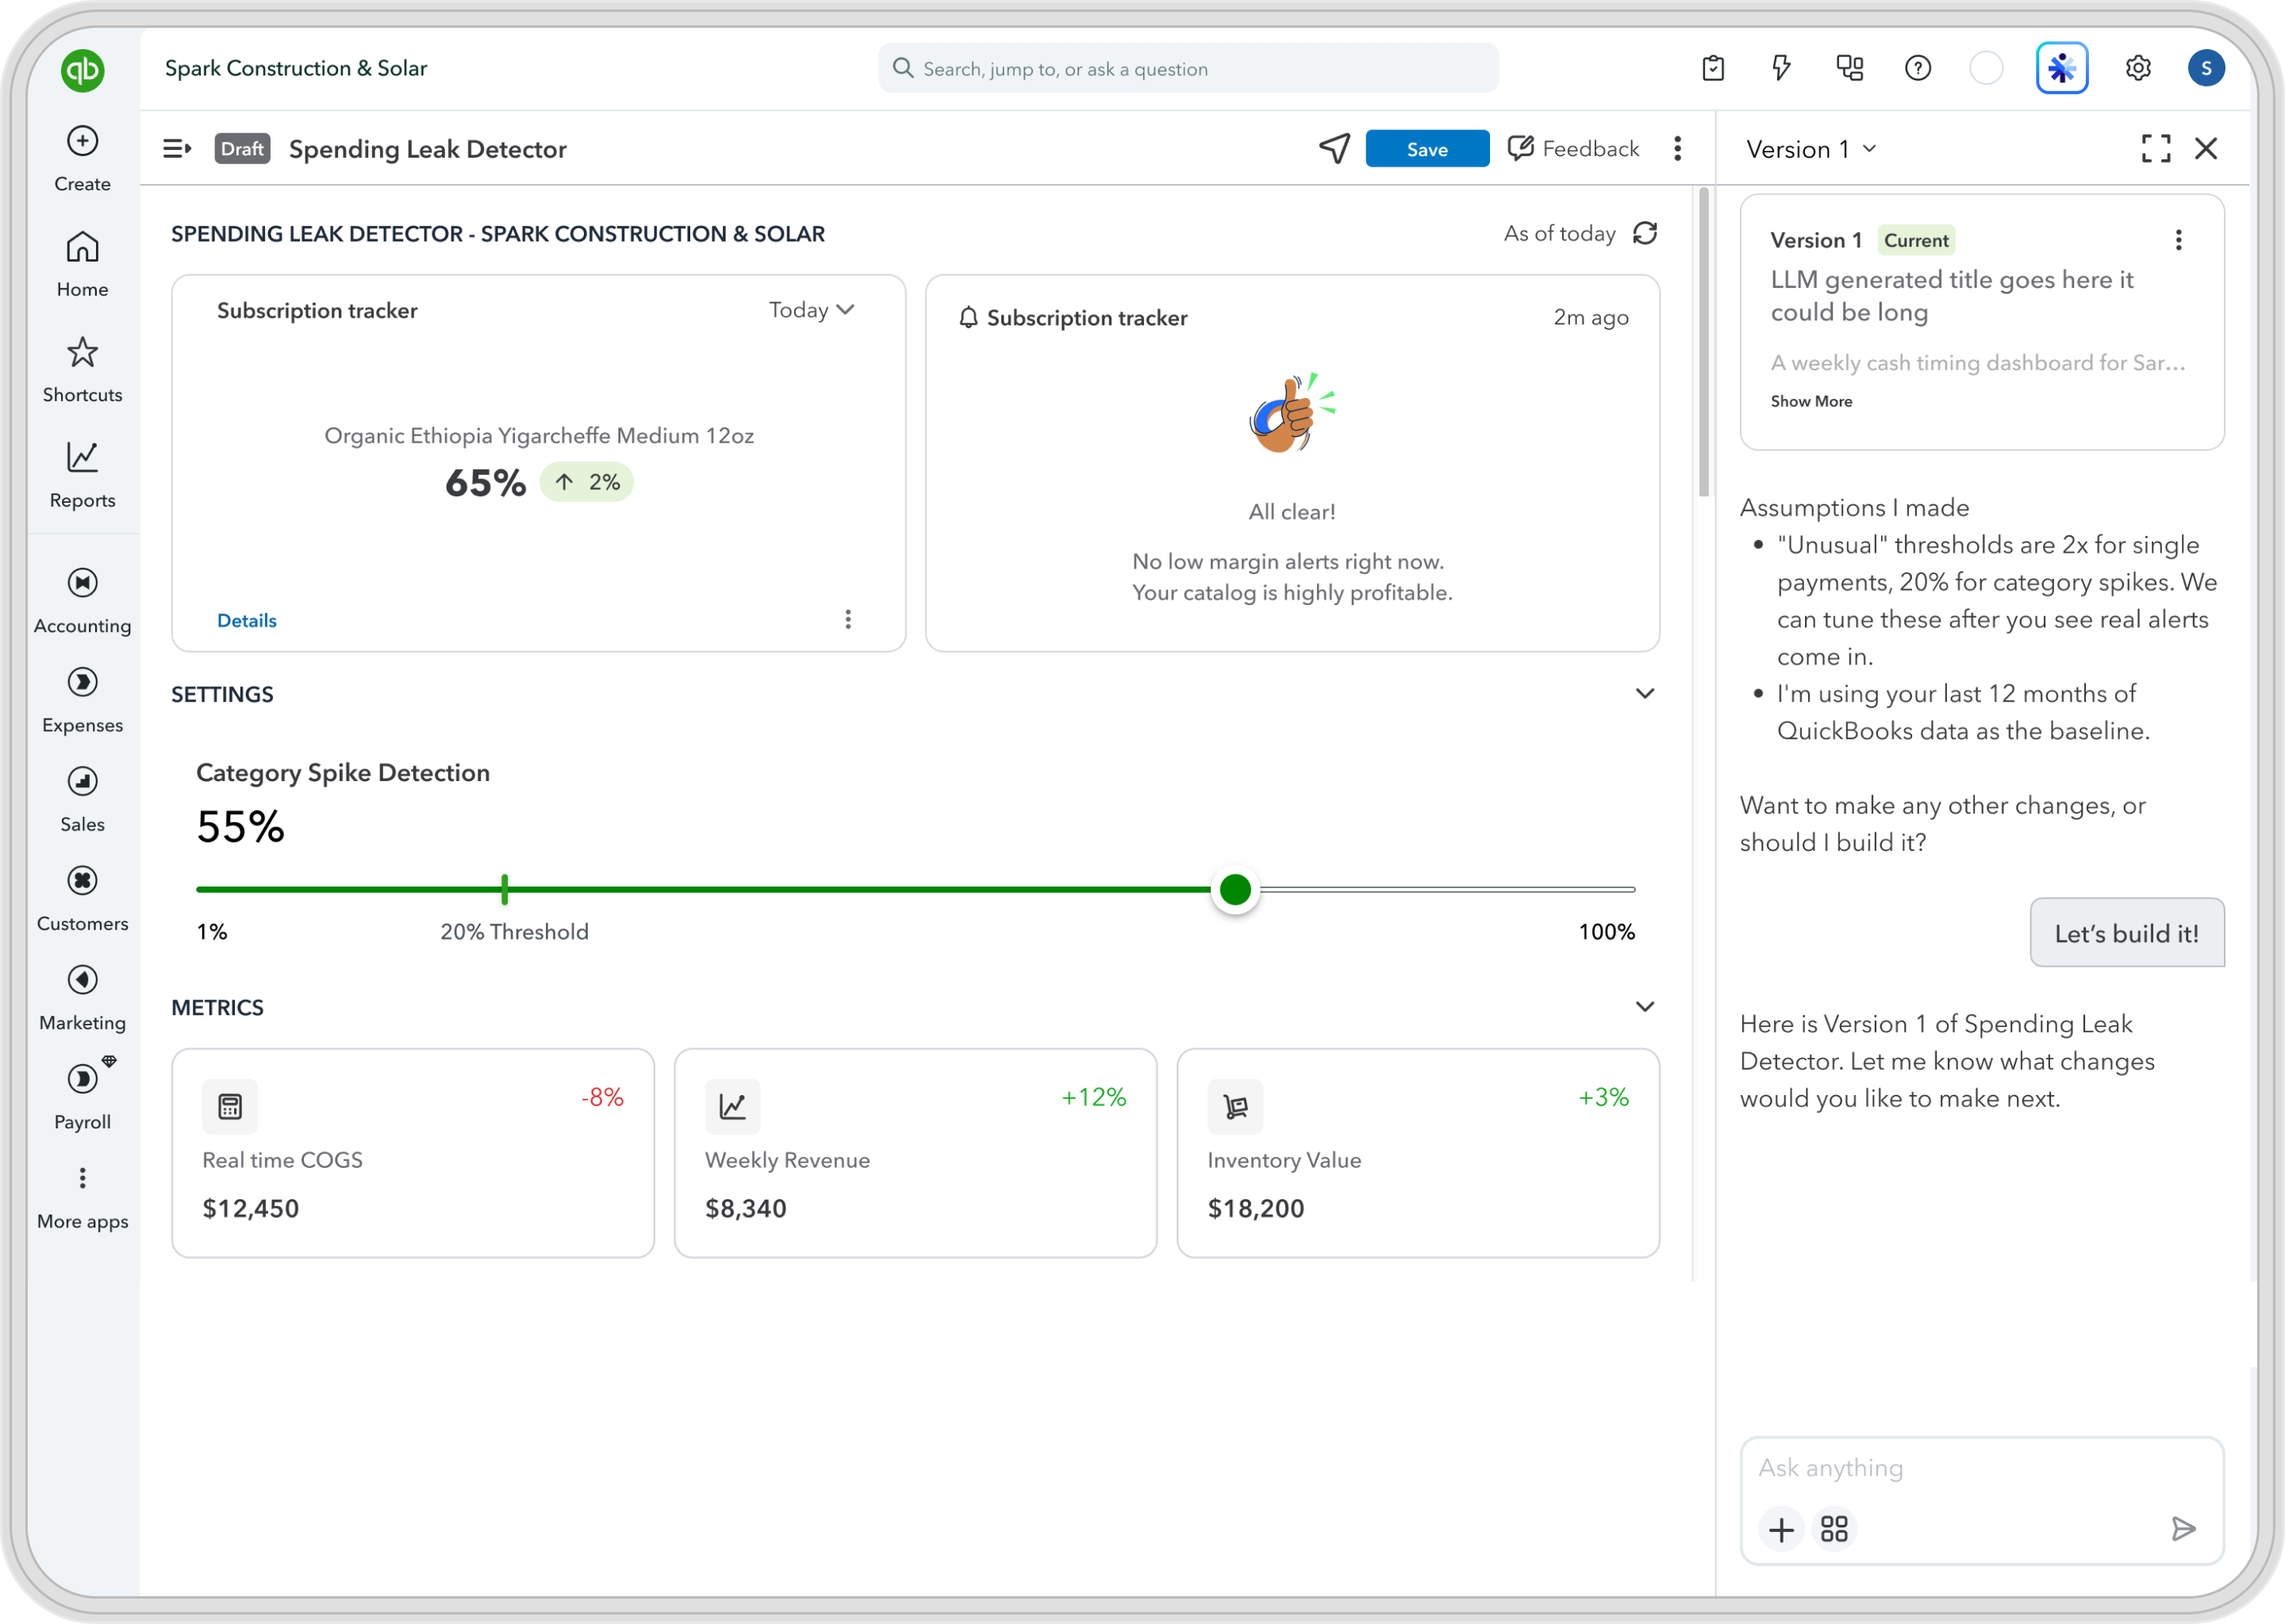Click the clipboard tasks icon in header
Image resolution: width=2285 pixels, height=1624 pixels.
(1713, 68)
